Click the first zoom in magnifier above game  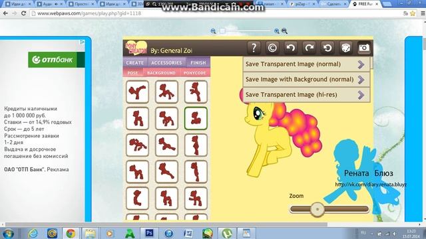point(277,31)
